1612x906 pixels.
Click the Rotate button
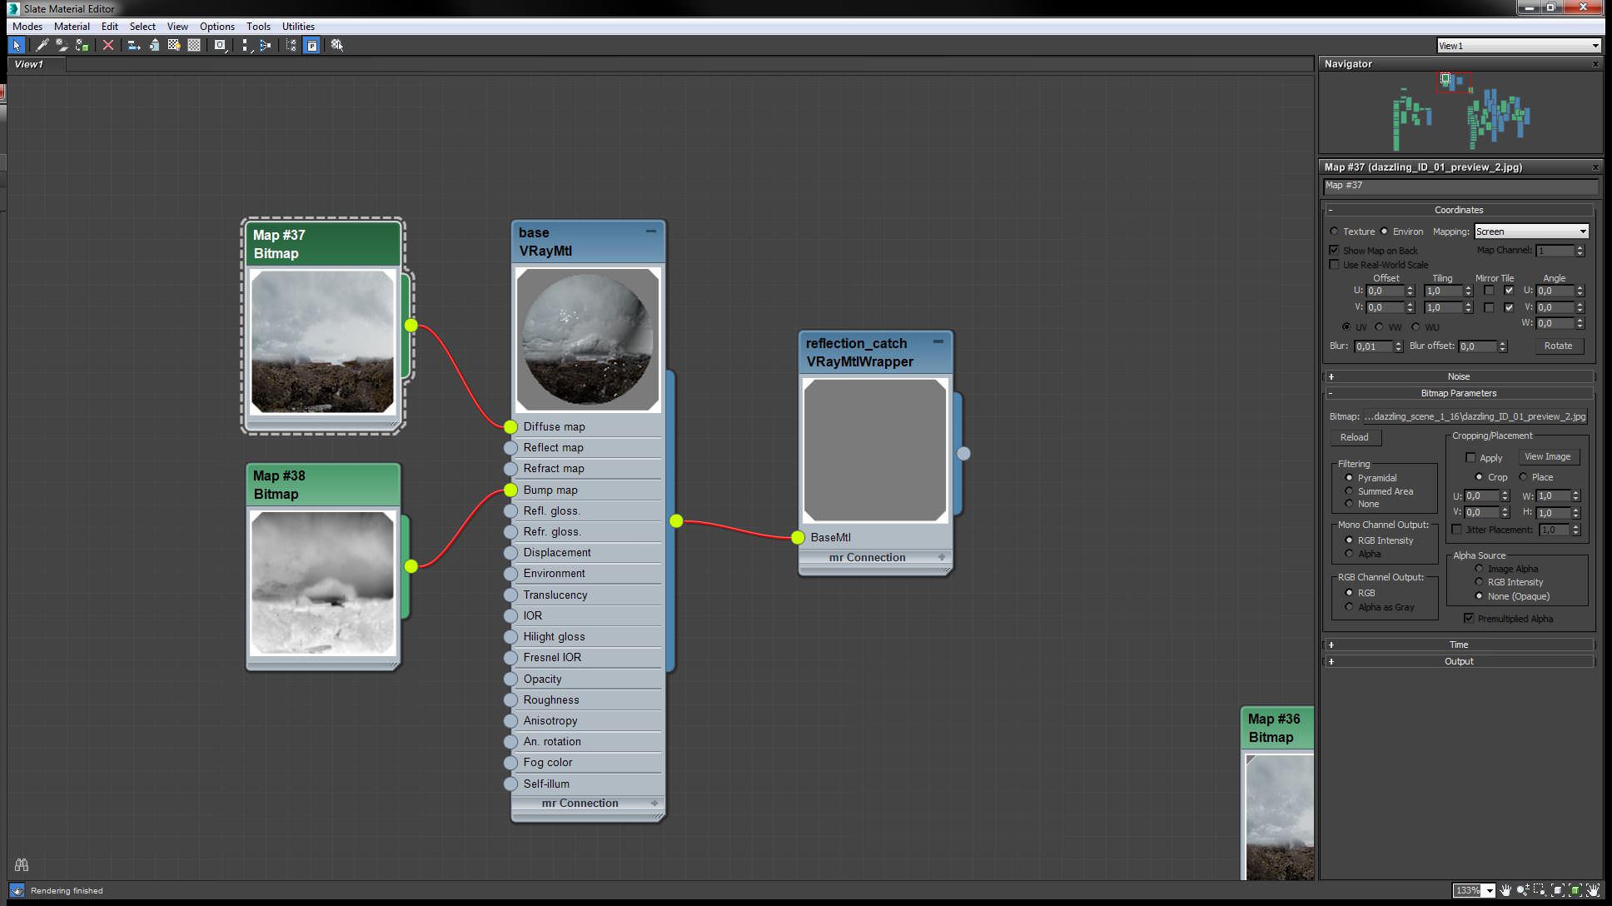1558,346
